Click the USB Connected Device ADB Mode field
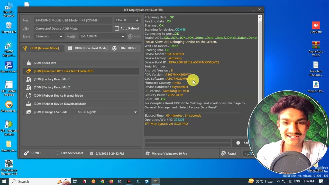 coord(73,29)
